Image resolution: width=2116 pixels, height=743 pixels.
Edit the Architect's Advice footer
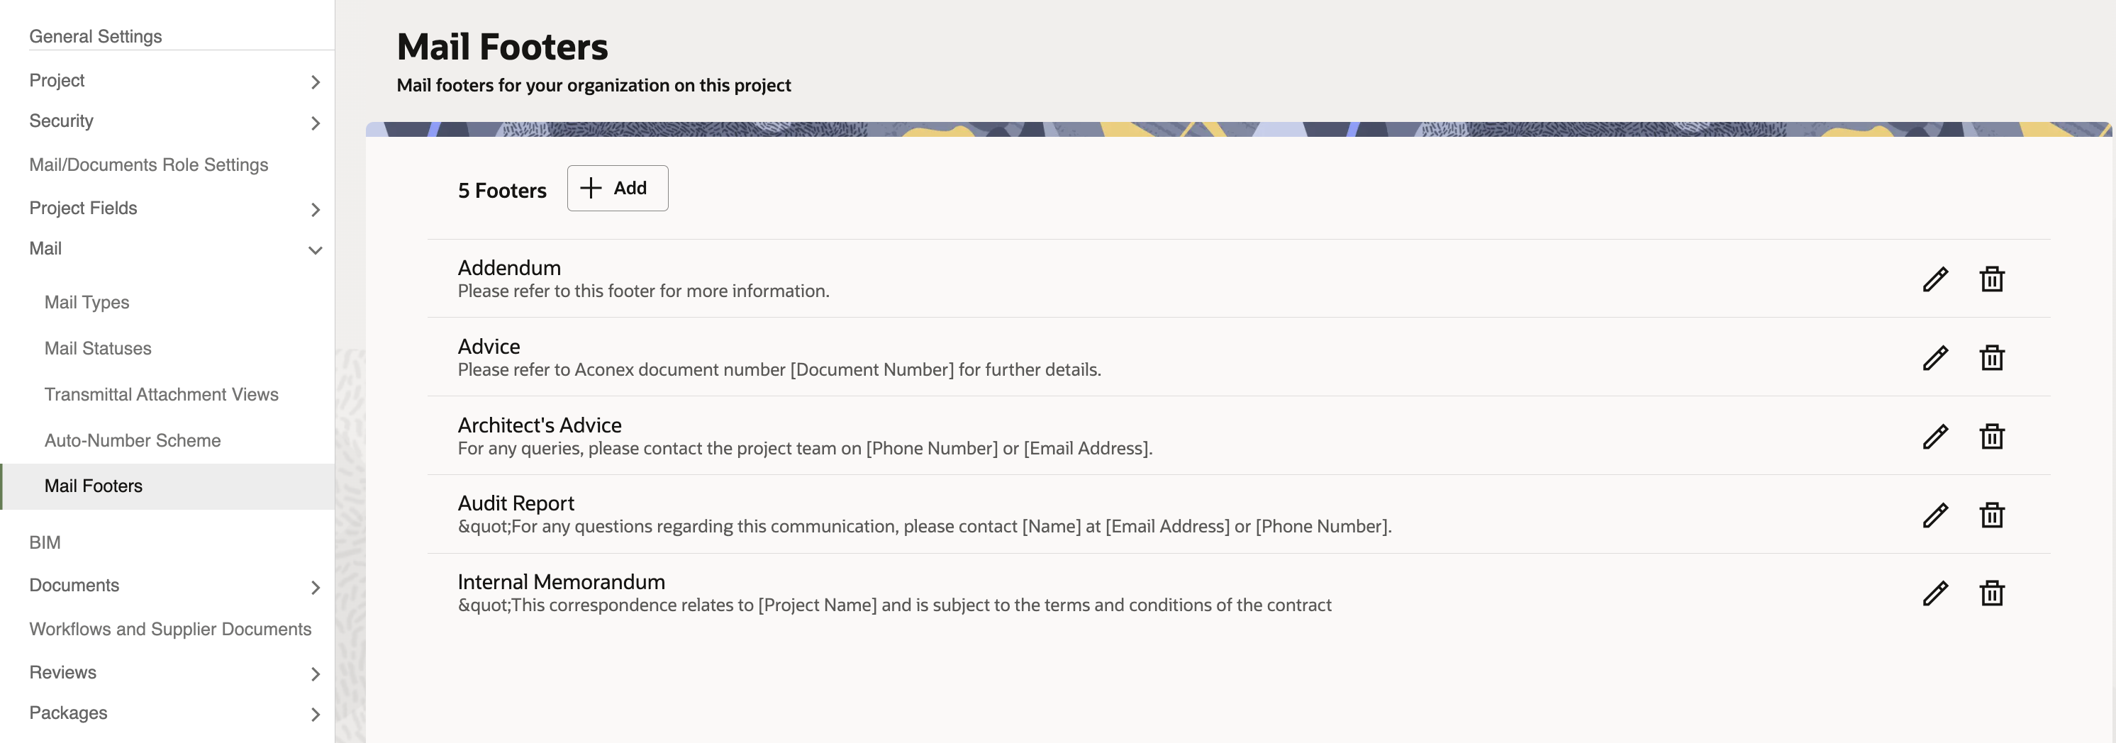[1935, 436]
